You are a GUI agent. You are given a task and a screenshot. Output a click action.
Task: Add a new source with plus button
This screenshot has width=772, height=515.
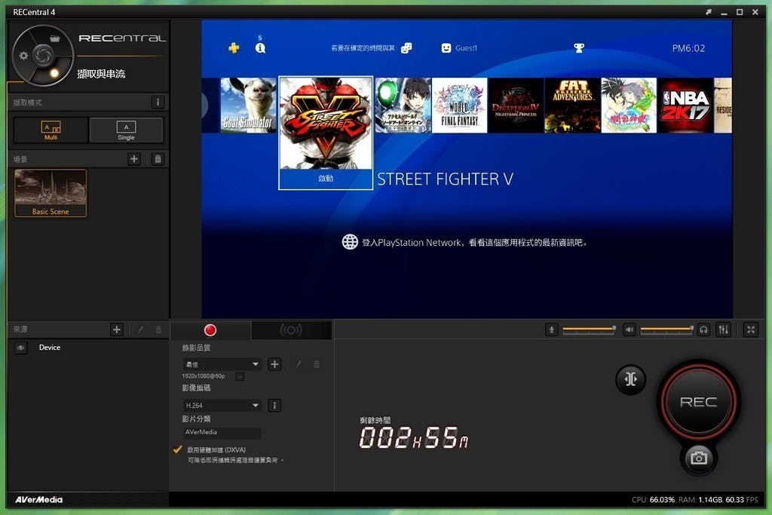(x=117, y=330)
